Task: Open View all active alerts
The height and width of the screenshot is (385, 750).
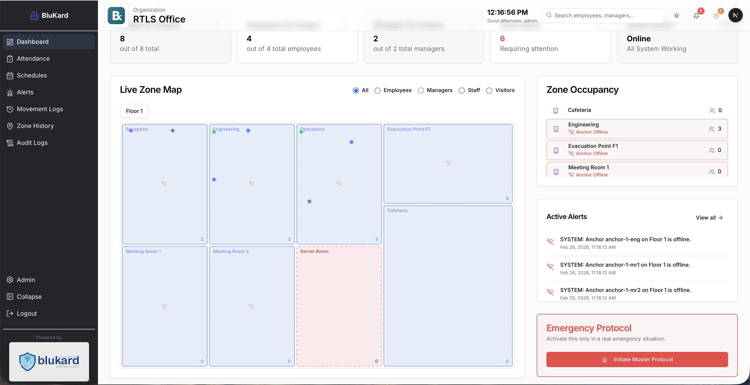Action: click(709, 217)
